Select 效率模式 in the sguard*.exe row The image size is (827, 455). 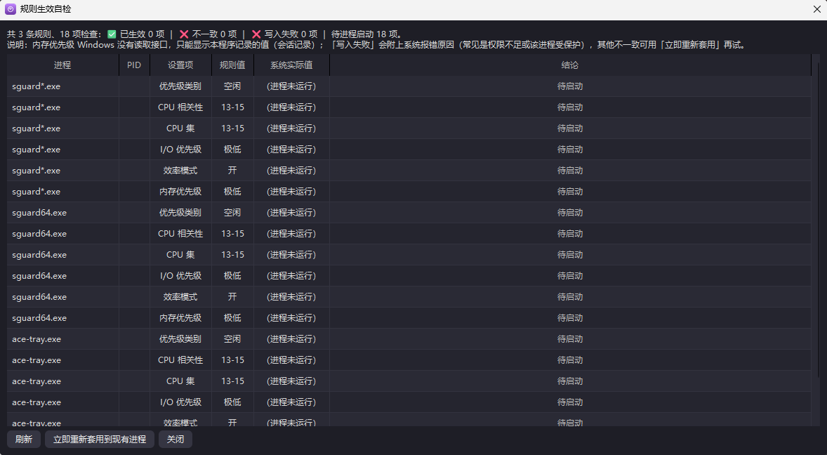[x=180, y=171]
